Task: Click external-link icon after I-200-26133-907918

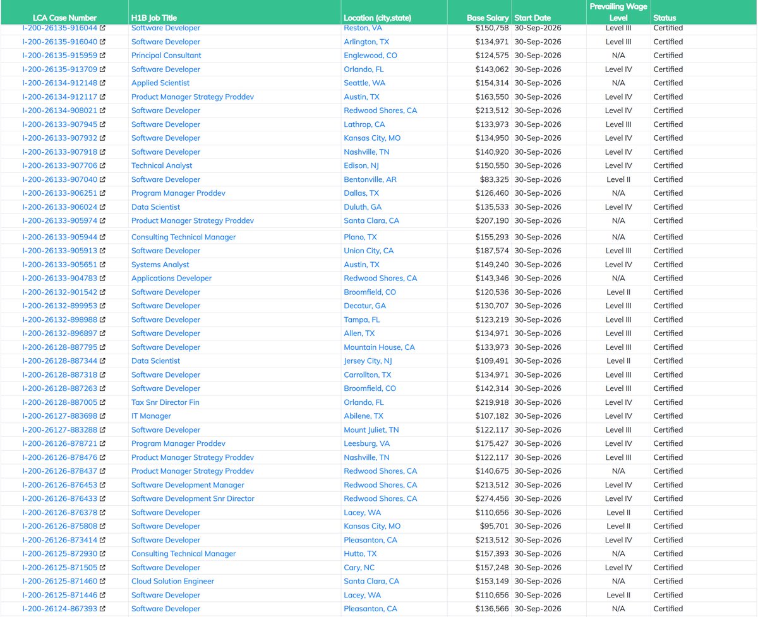Action: 102,152
